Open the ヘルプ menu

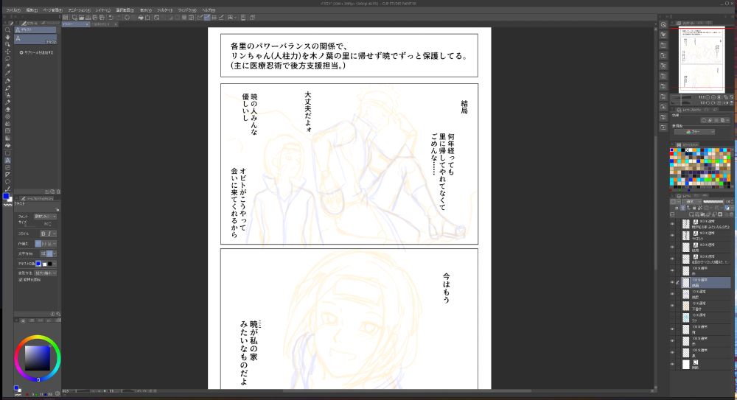pyautogui.click(x=209, y=10)
